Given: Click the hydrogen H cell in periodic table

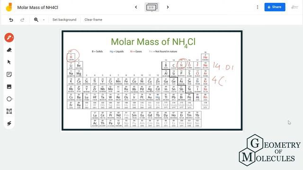Looking at the screenshot, I should click(x=71, y=58).
